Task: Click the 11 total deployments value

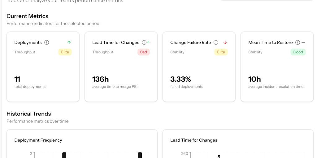Action: point(17,79)
